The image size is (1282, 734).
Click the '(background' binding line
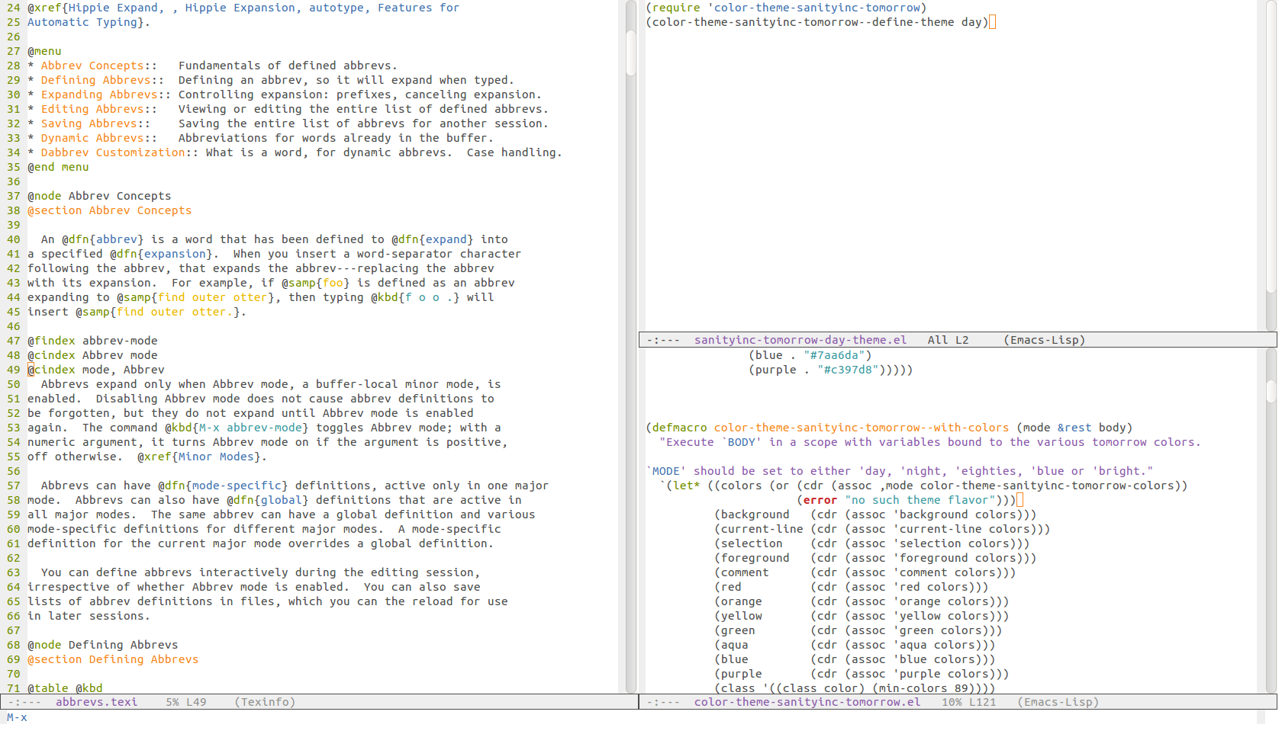[875, 514]
